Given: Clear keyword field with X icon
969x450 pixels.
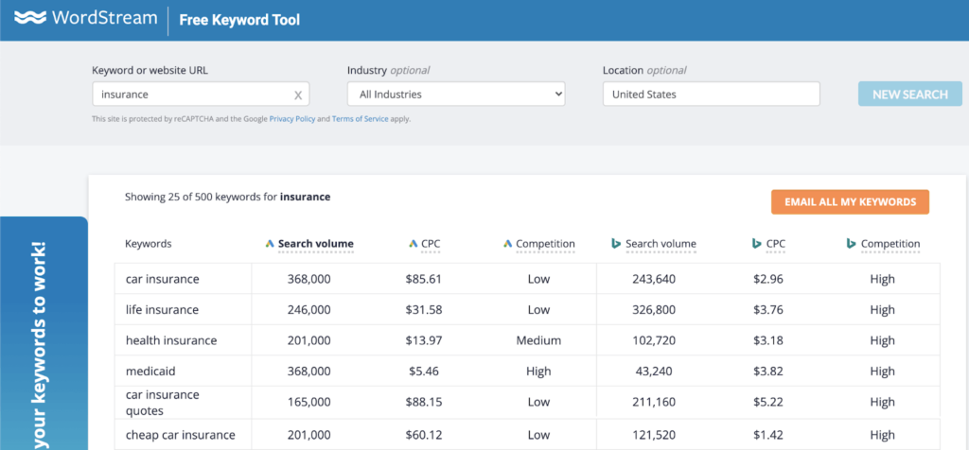Looking at the screenshot, I should [x=298, y=95].
